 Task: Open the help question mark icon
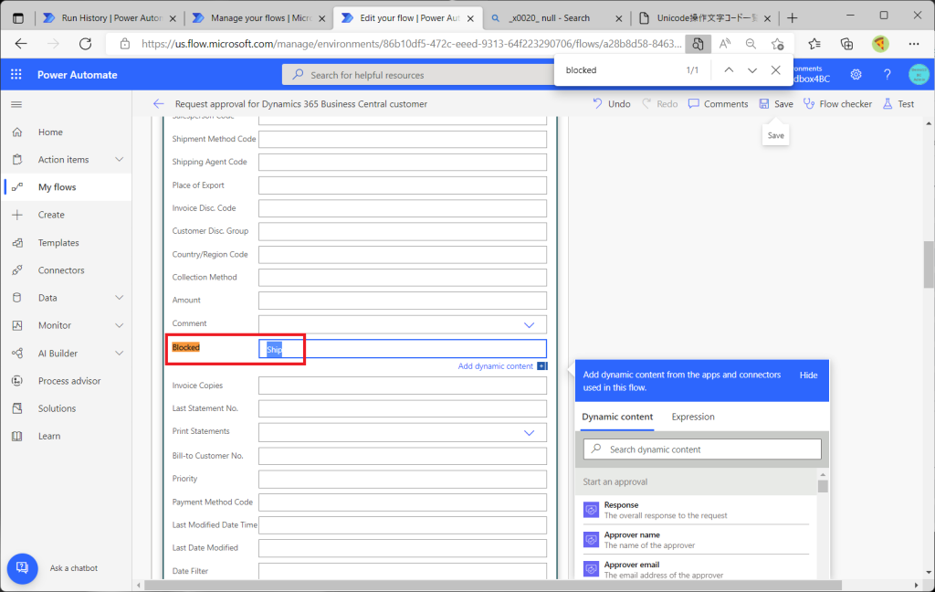tap(888, 75)
